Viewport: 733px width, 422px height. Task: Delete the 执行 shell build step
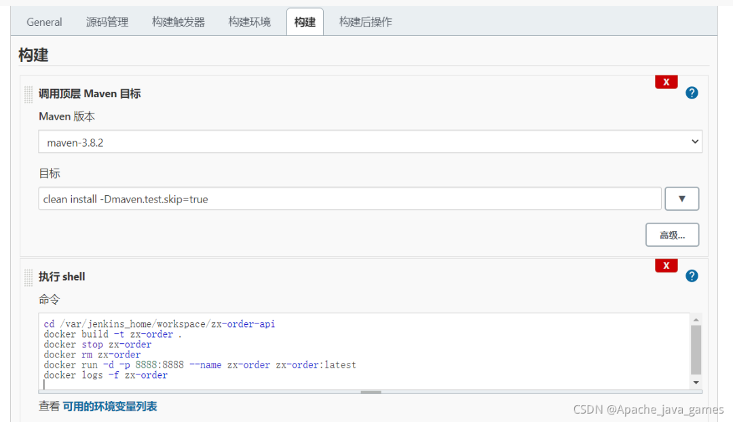click(666, 265)
